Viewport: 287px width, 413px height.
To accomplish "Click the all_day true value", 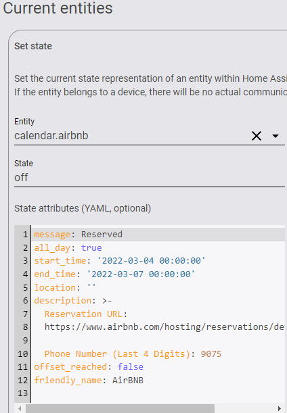I will coord(91,248).
